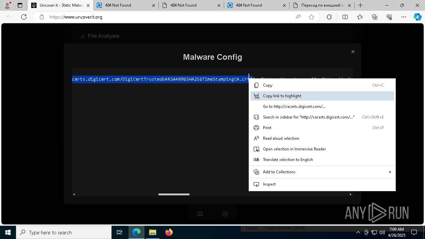
Task: View site information lock icon
Action: (42, 17)
